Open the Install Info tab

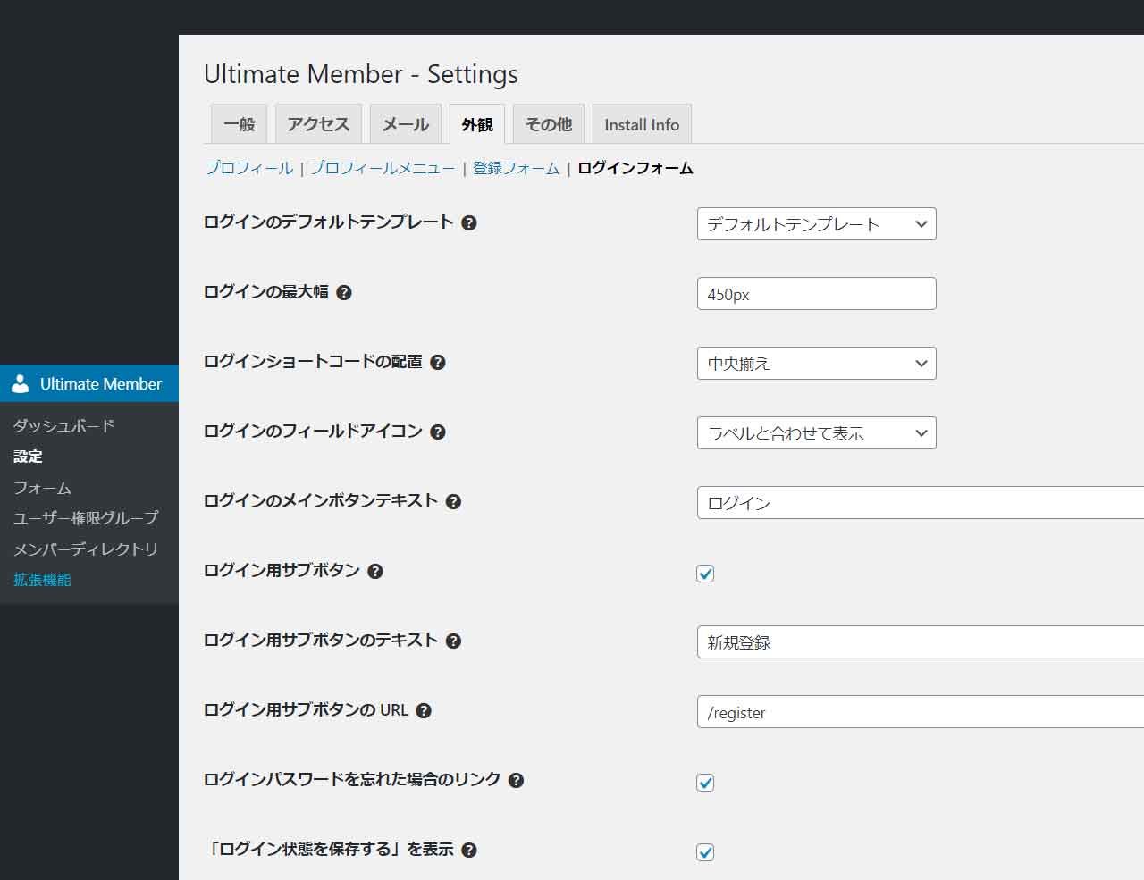click(642, 124)
